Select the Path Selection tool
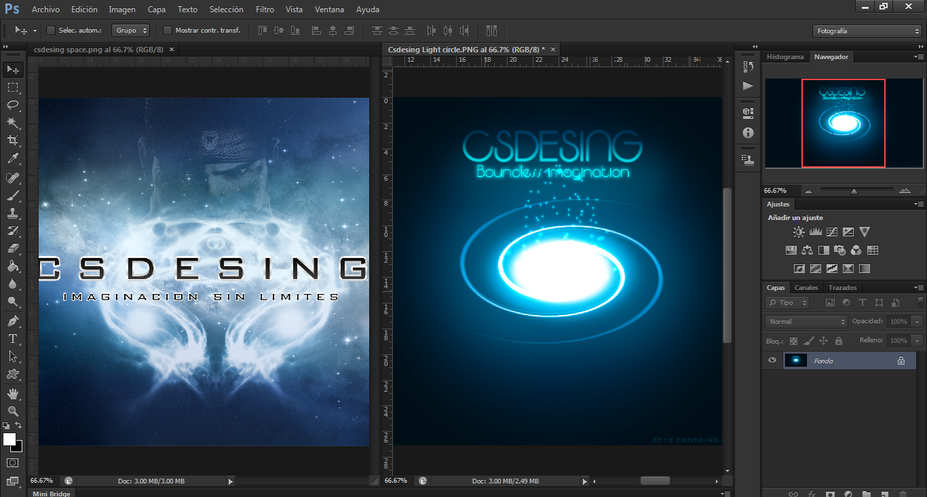Screen dimensions: 927x497 point(13,356)
